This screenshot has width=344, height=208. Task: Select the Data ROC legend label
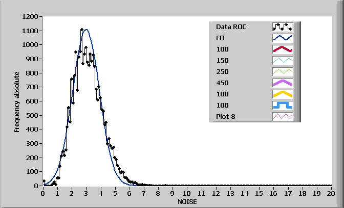tap(231, 27)
